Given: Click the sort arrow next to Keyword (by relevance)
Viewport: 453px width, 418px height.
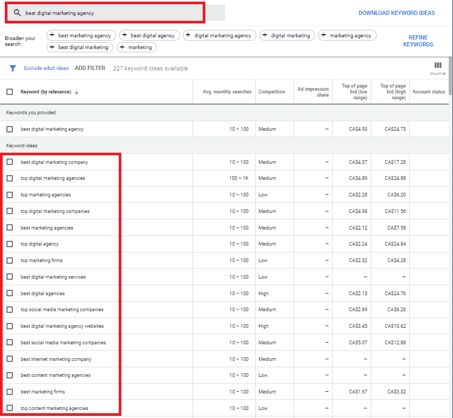Looking at the screenshot, I should 76,92.
